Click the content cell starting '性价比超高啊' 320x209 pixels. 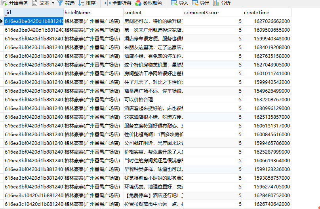point(153,135)
